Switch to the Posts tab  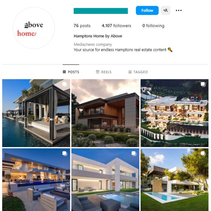tap(71, 72)
